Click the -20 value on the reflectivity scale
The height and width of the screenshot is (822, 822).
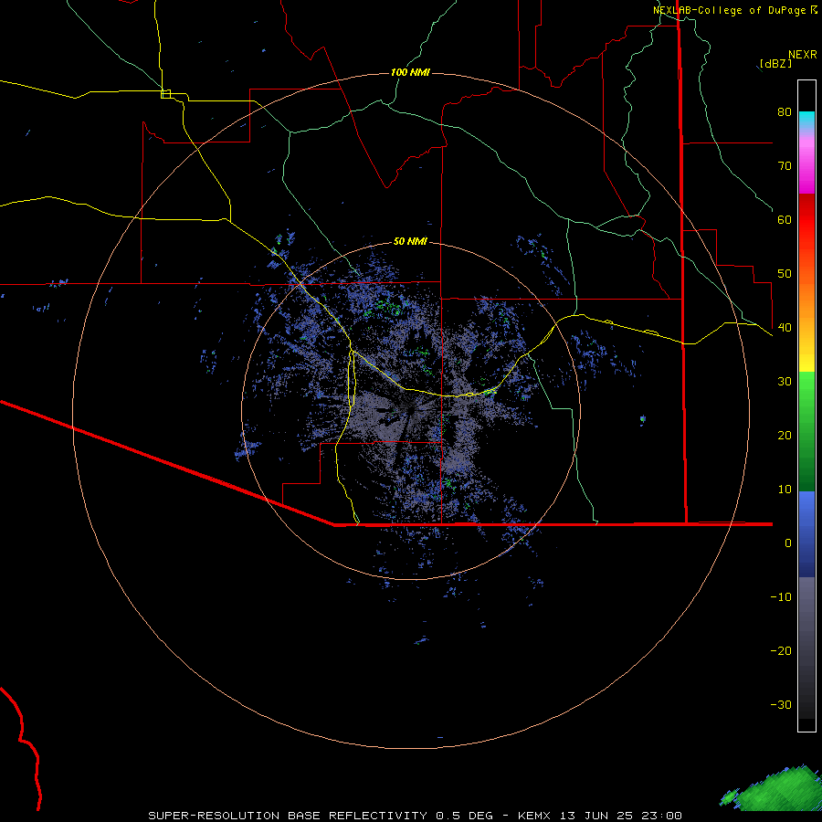point(781,651)
